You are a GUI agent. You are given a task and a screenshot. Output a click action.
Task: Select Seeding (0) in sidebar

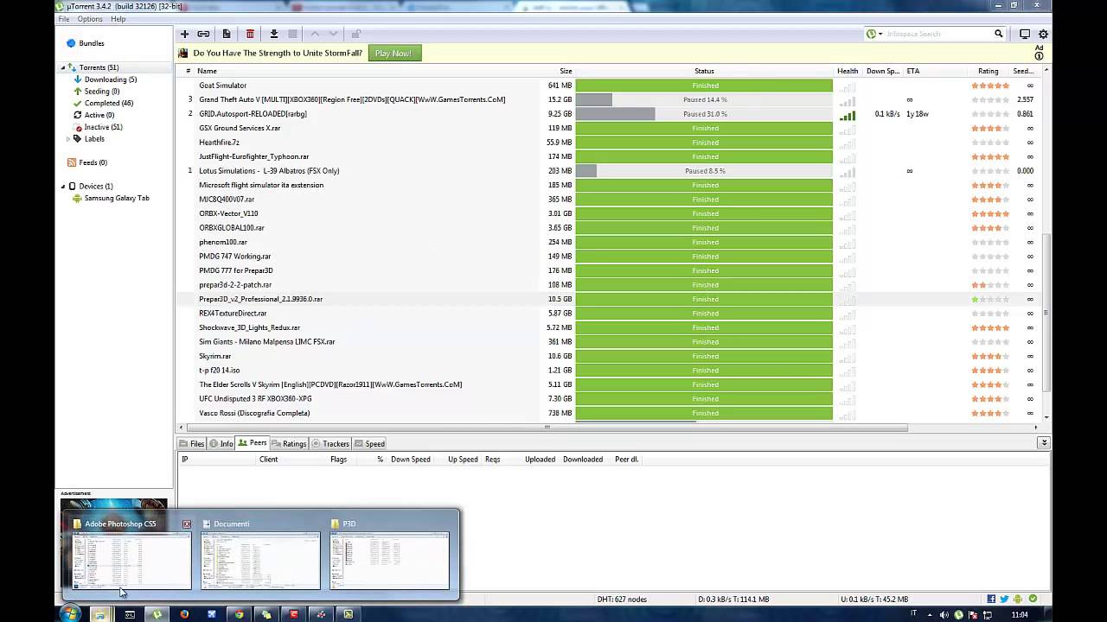point(102,92)
